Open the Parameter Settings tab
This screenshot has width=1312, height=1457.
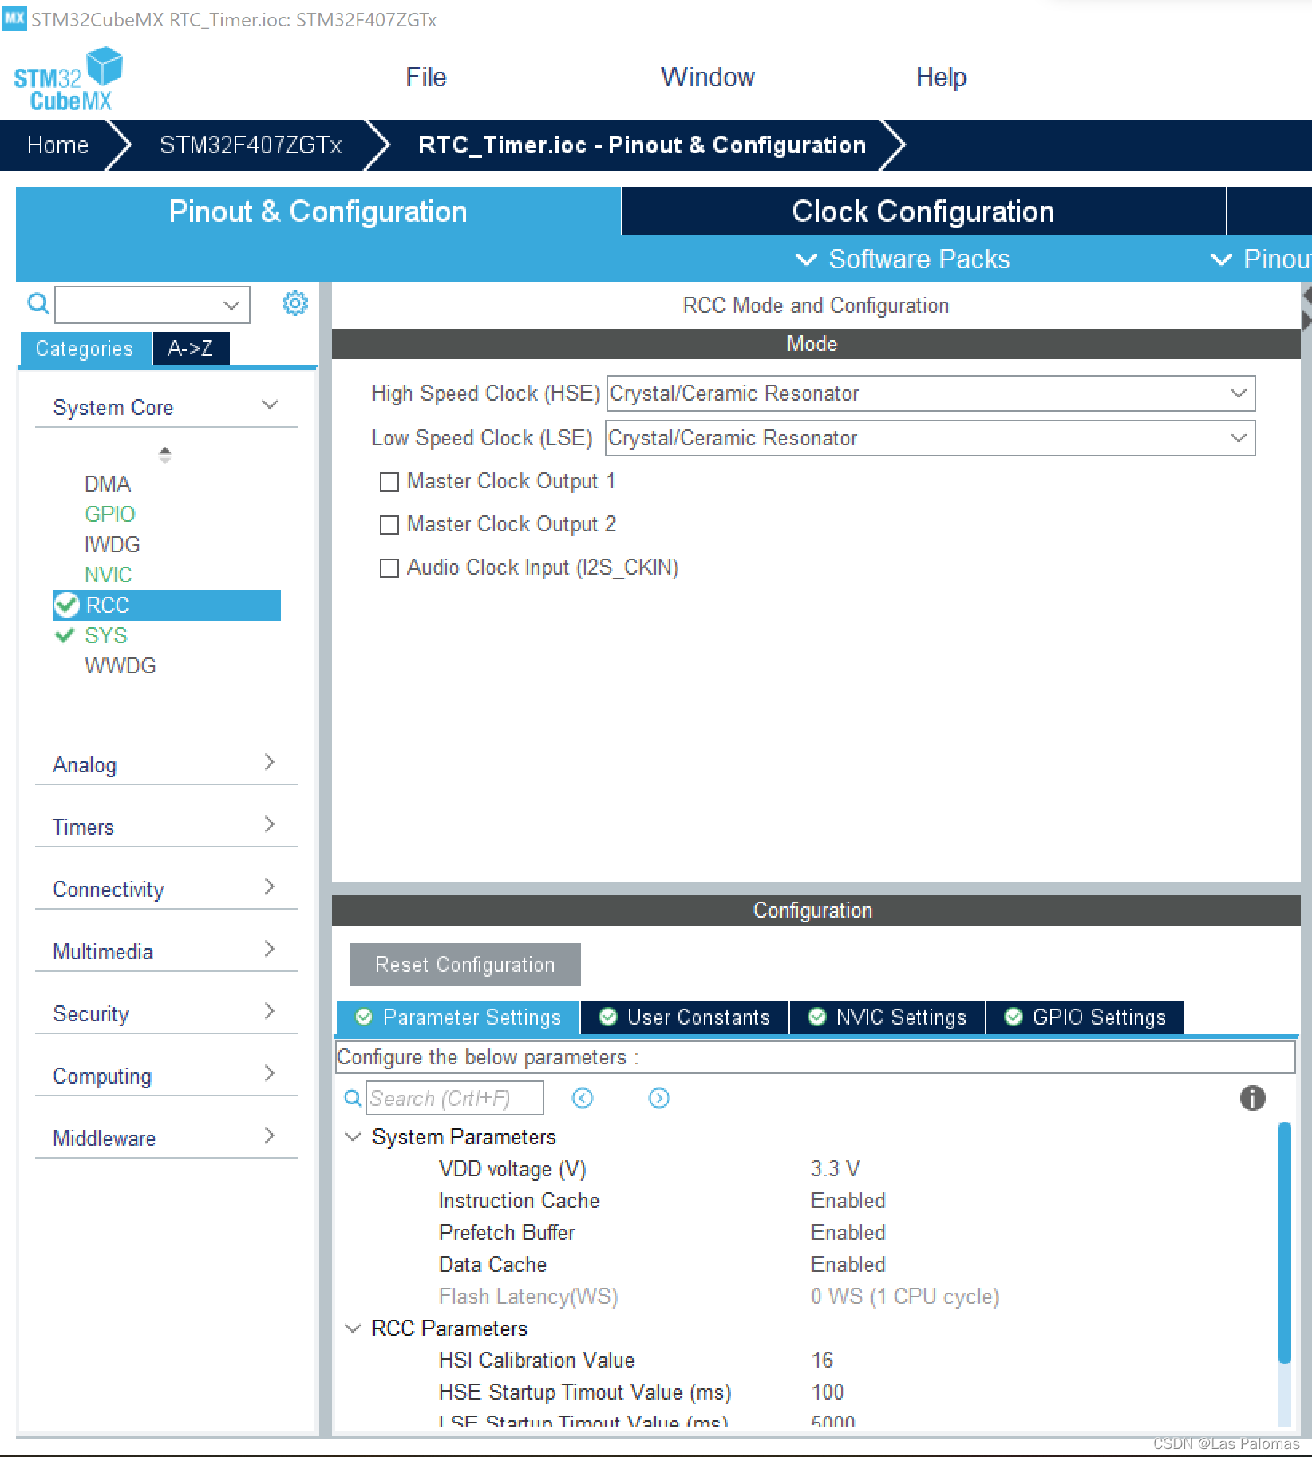[x=459, y=1017]
